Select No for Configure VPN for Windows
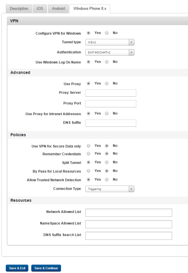188x273 pixels. [107, 33]
